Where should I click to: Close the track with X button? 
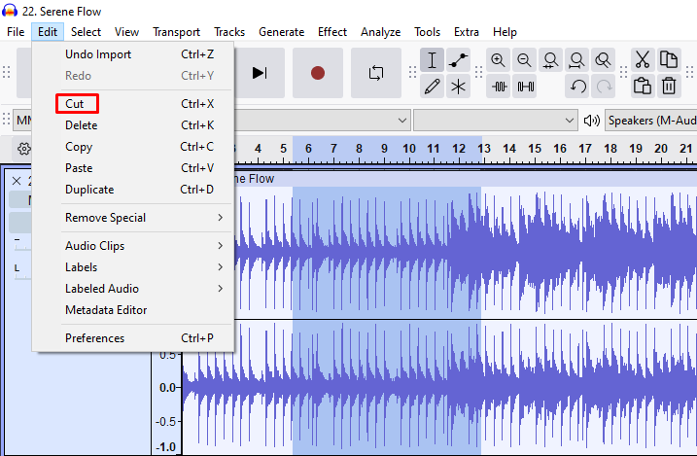17,181
